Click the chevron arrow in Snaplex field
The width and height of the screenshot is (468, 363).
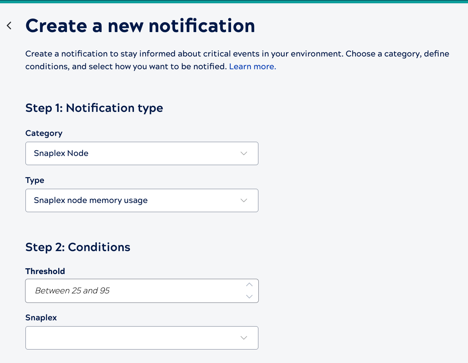pyautogui.click(x=244, y=338)
